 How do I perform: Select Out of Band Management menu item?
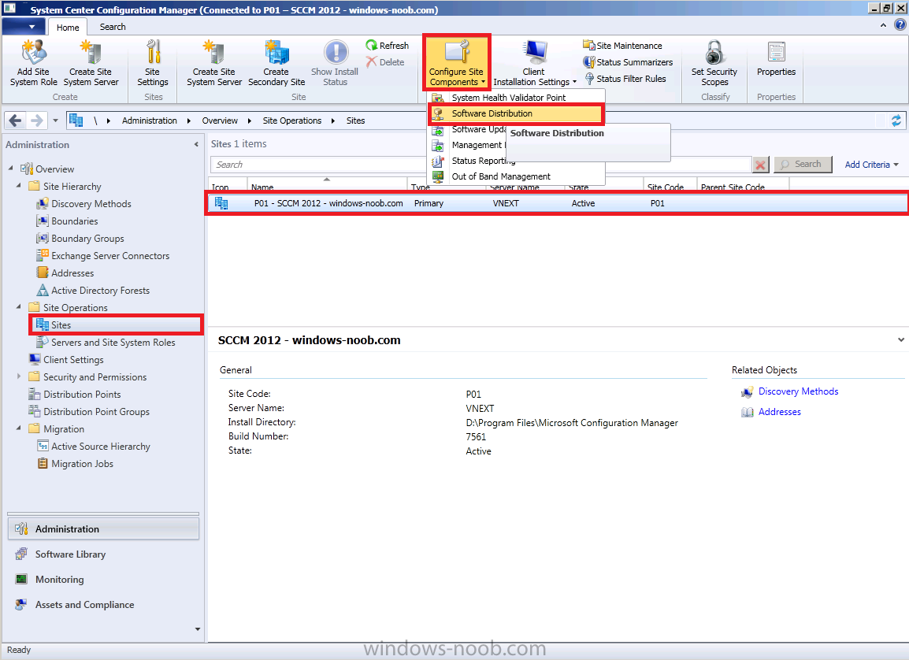516,176
